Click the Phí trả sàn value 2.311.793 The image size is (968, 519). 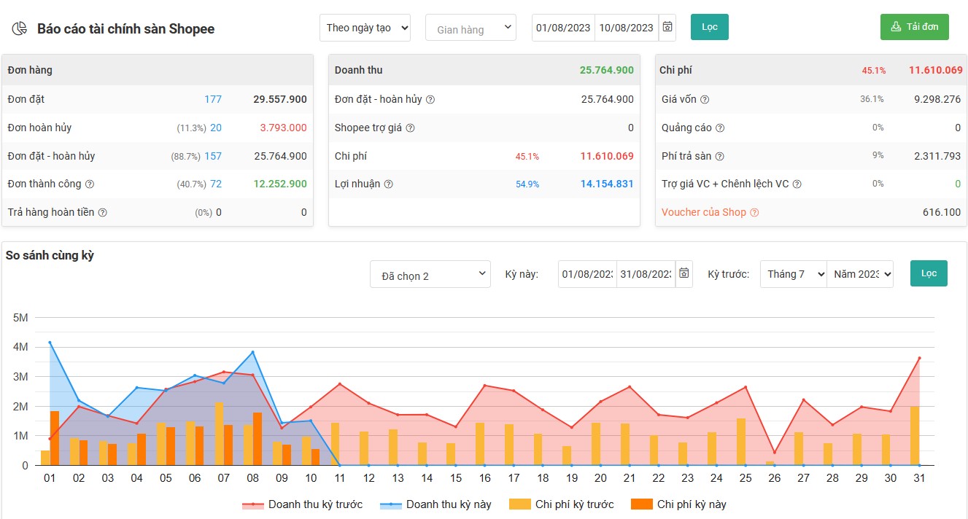click(937, 156)
